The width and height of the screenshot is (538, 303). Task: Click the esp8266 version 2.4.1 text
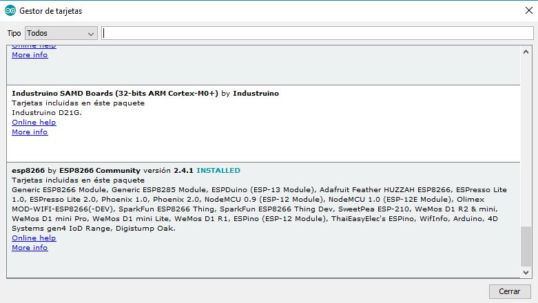(x=168, y=171)
